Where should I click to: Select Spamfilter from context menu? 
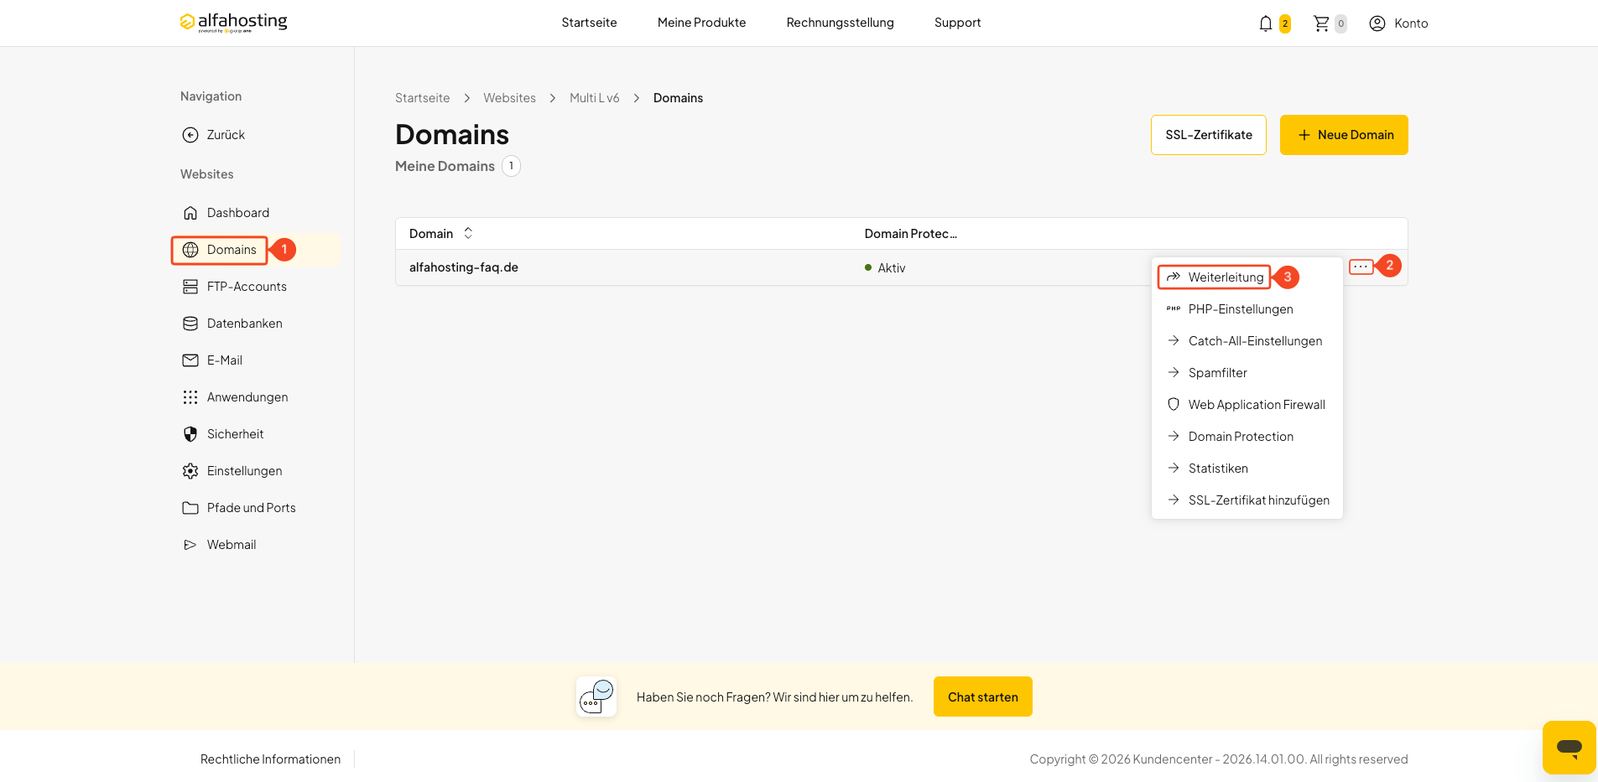click(1247, 373)
